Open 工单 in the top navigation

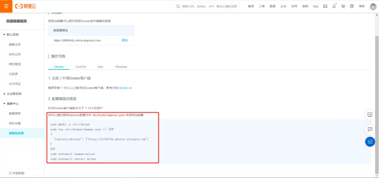[262, 6]
